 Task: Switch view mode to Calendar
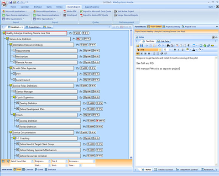(x=28, y=170)
